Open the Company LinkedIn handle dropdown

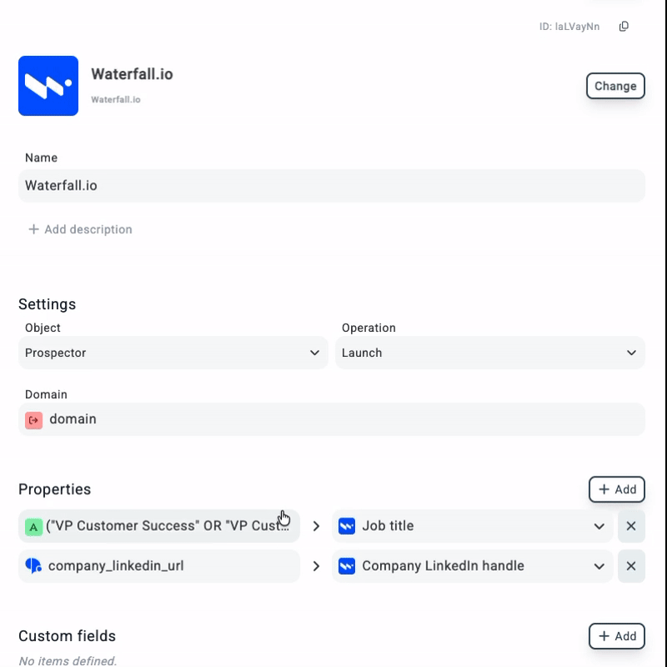point(472,566)
